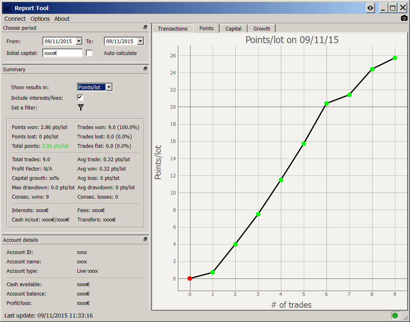The image size is (410, 322).
Task: Open the From date dropdown
Action: 79,41
